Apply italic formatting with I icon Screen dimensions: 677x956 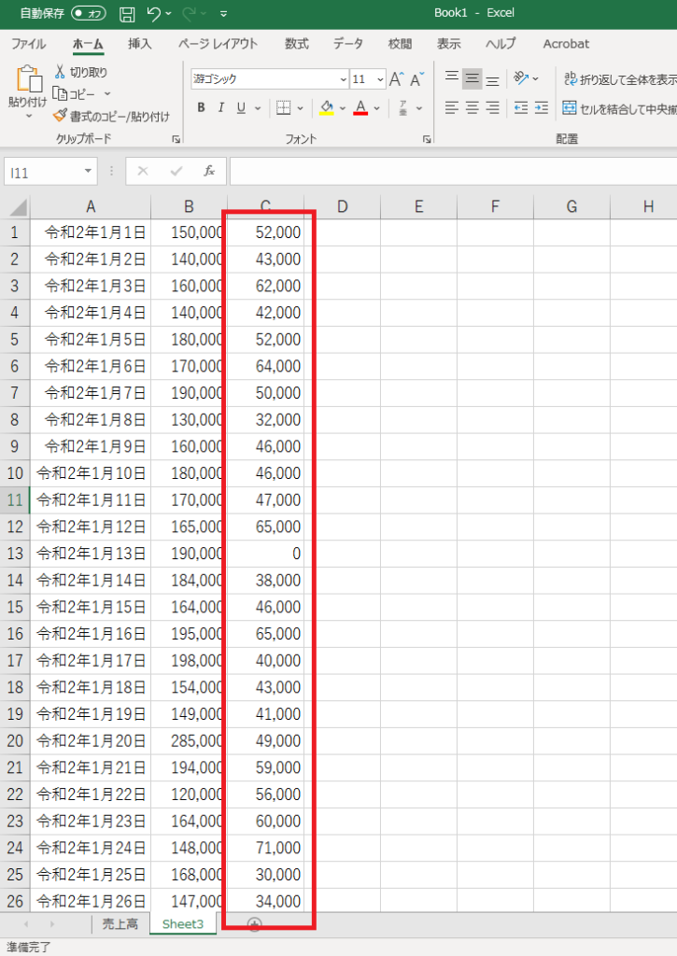[221, 108]
